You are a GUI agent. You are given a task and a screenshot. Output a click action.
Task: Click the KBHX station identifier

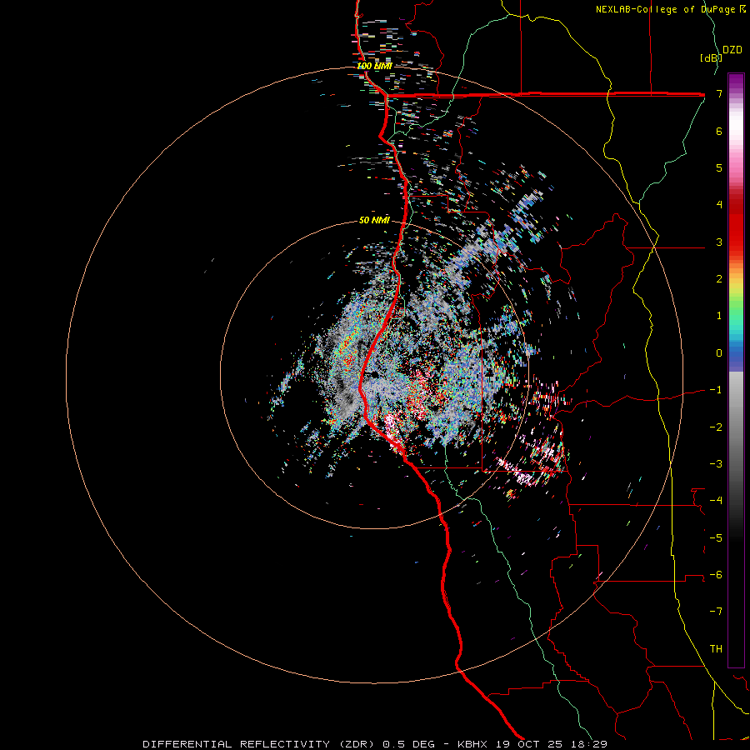472,744
